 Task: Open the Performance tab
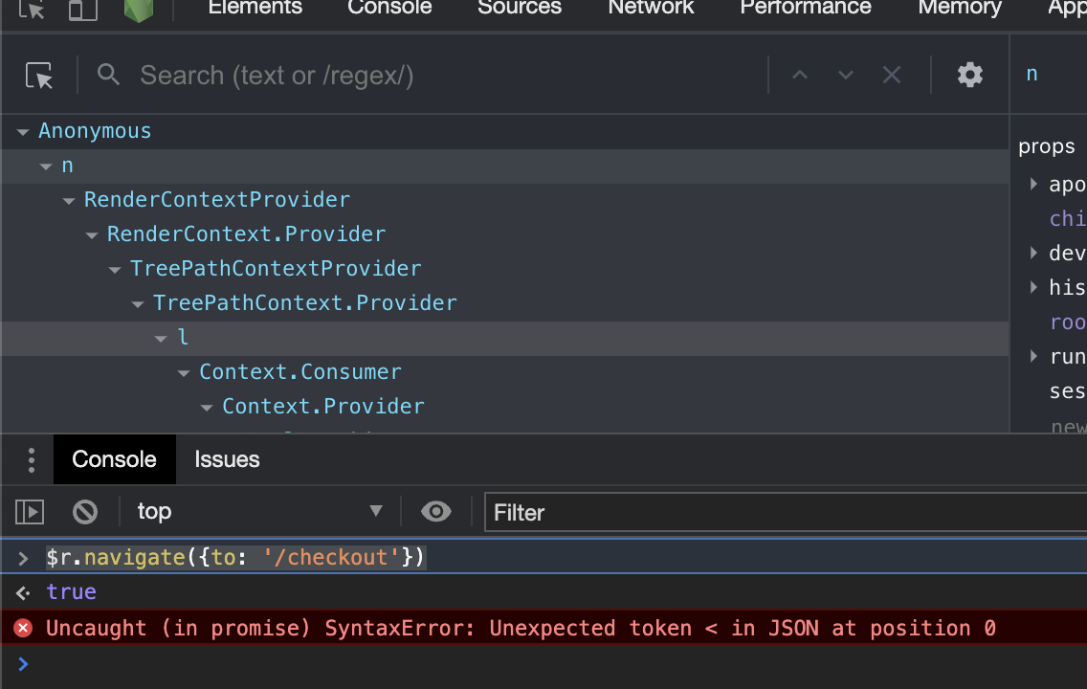(x=806, y=8)
